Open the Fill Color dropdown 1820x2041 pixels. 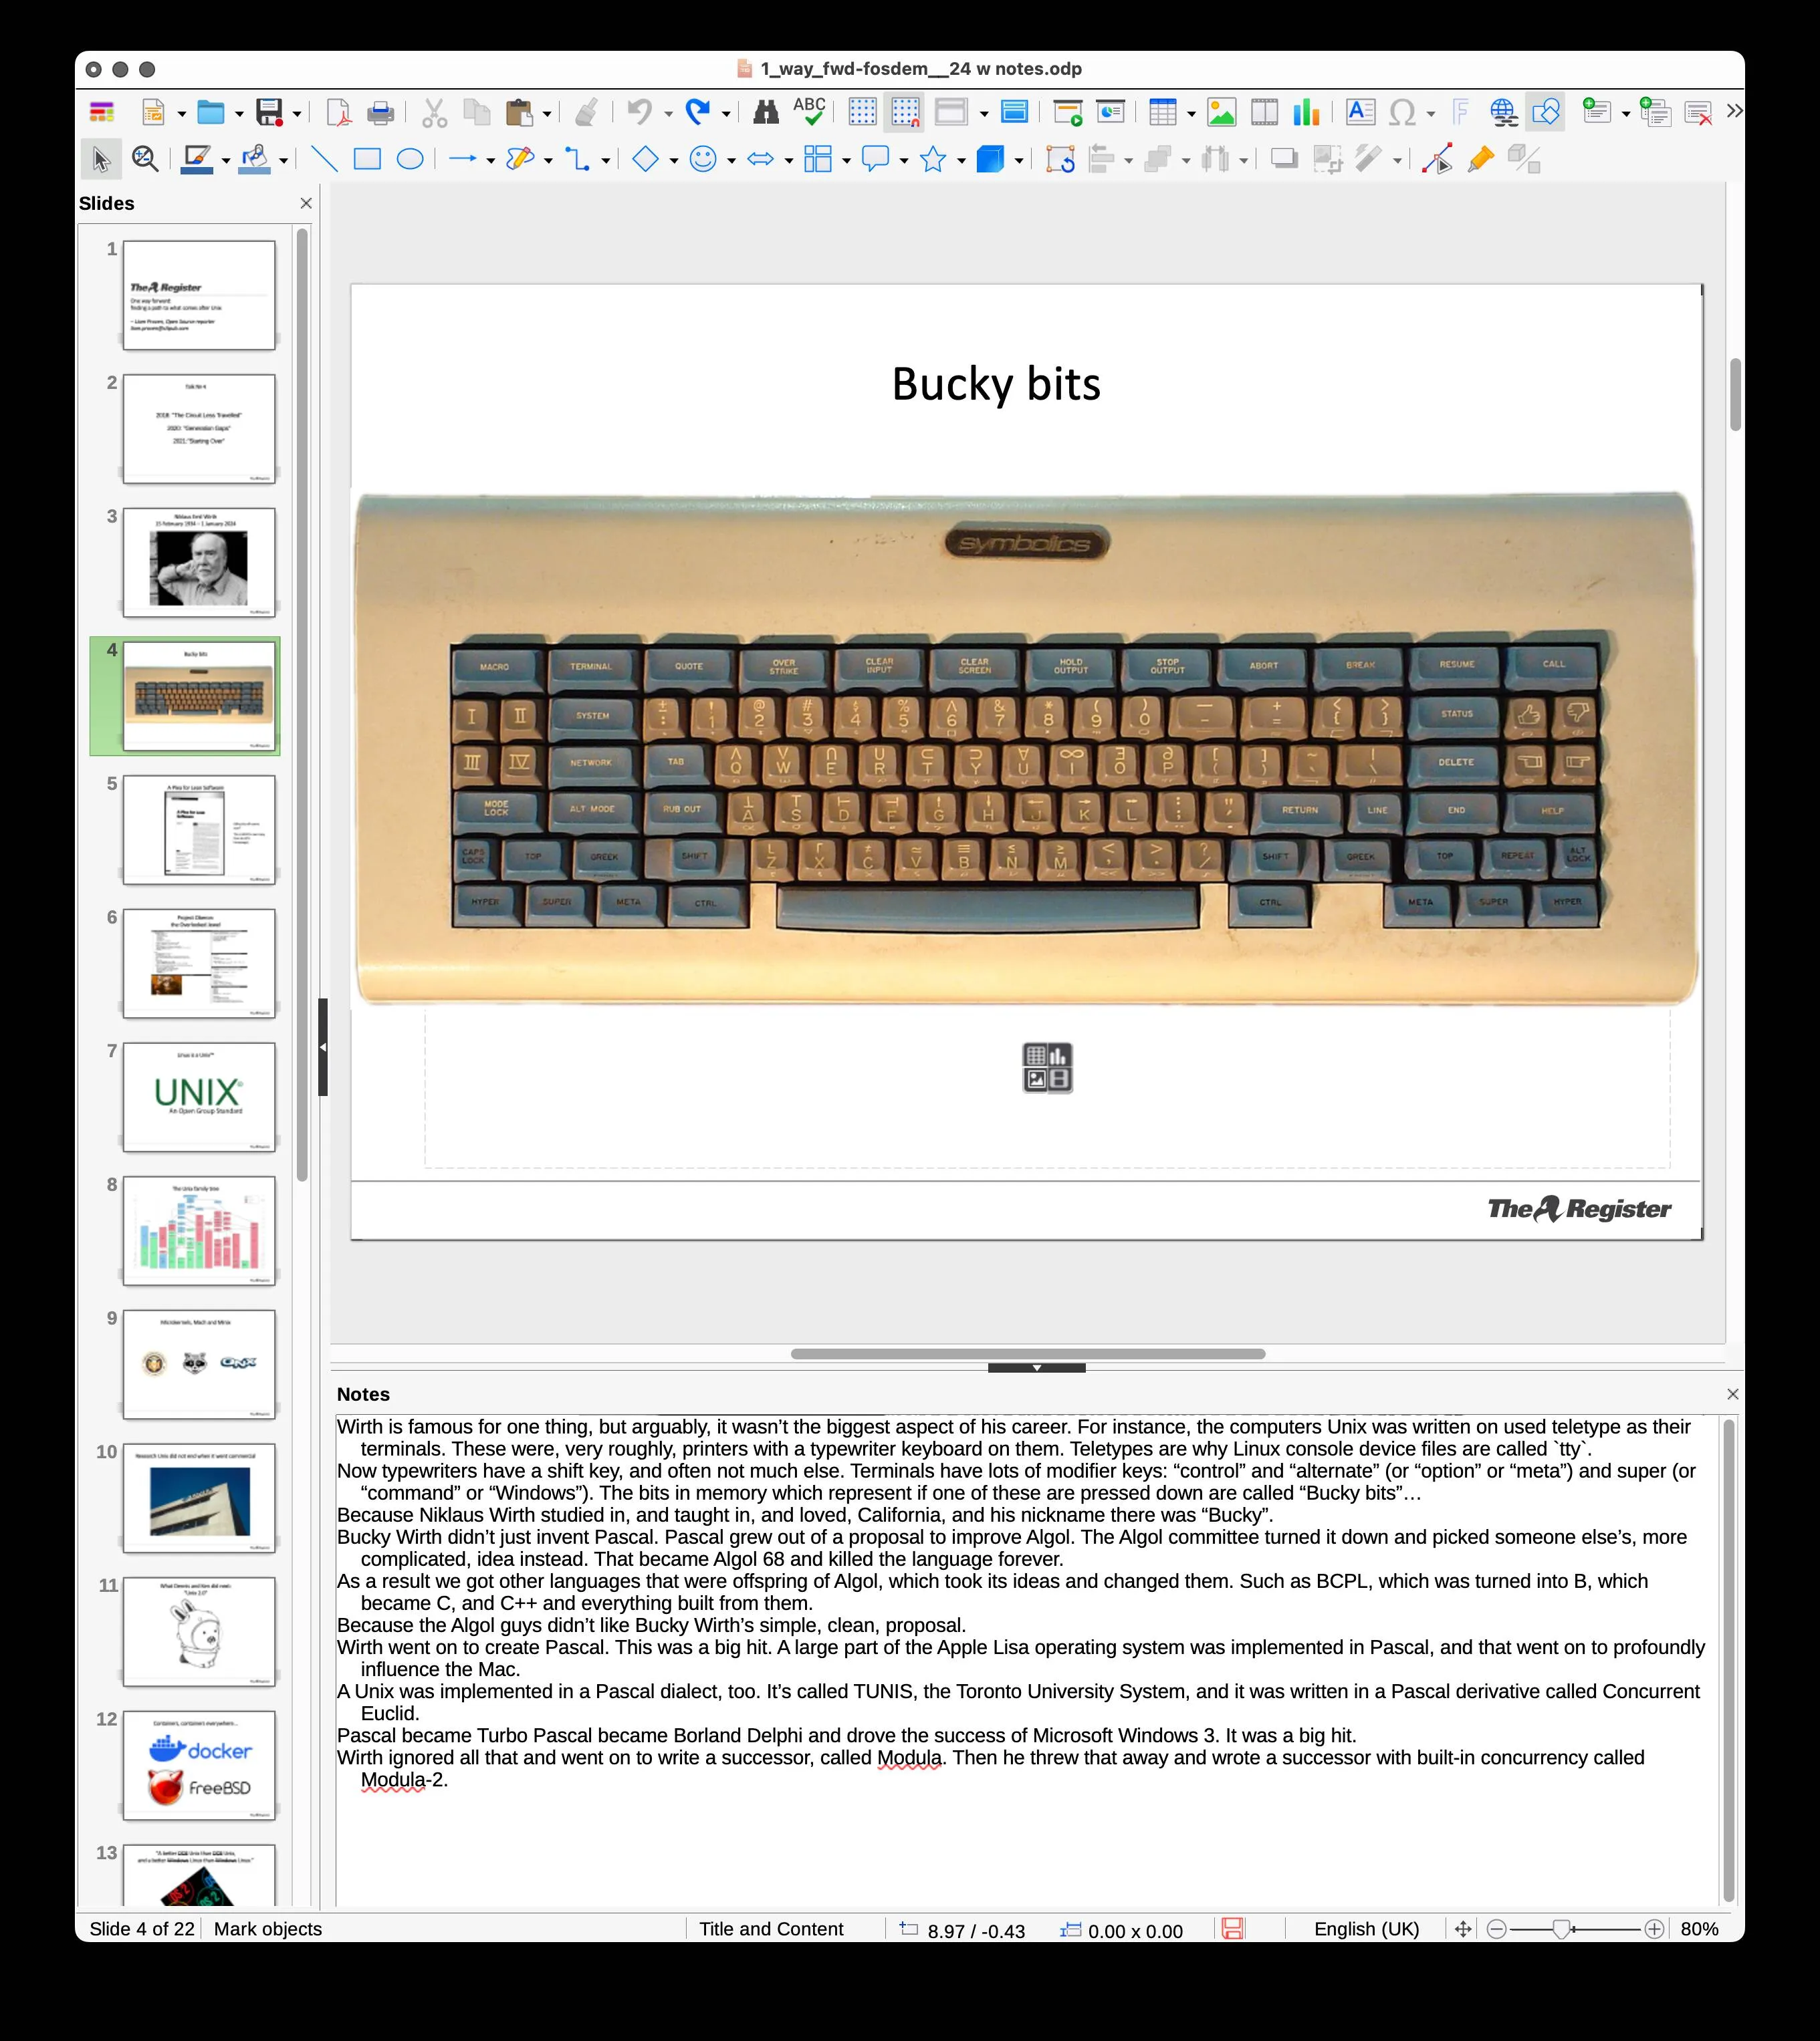284,160
